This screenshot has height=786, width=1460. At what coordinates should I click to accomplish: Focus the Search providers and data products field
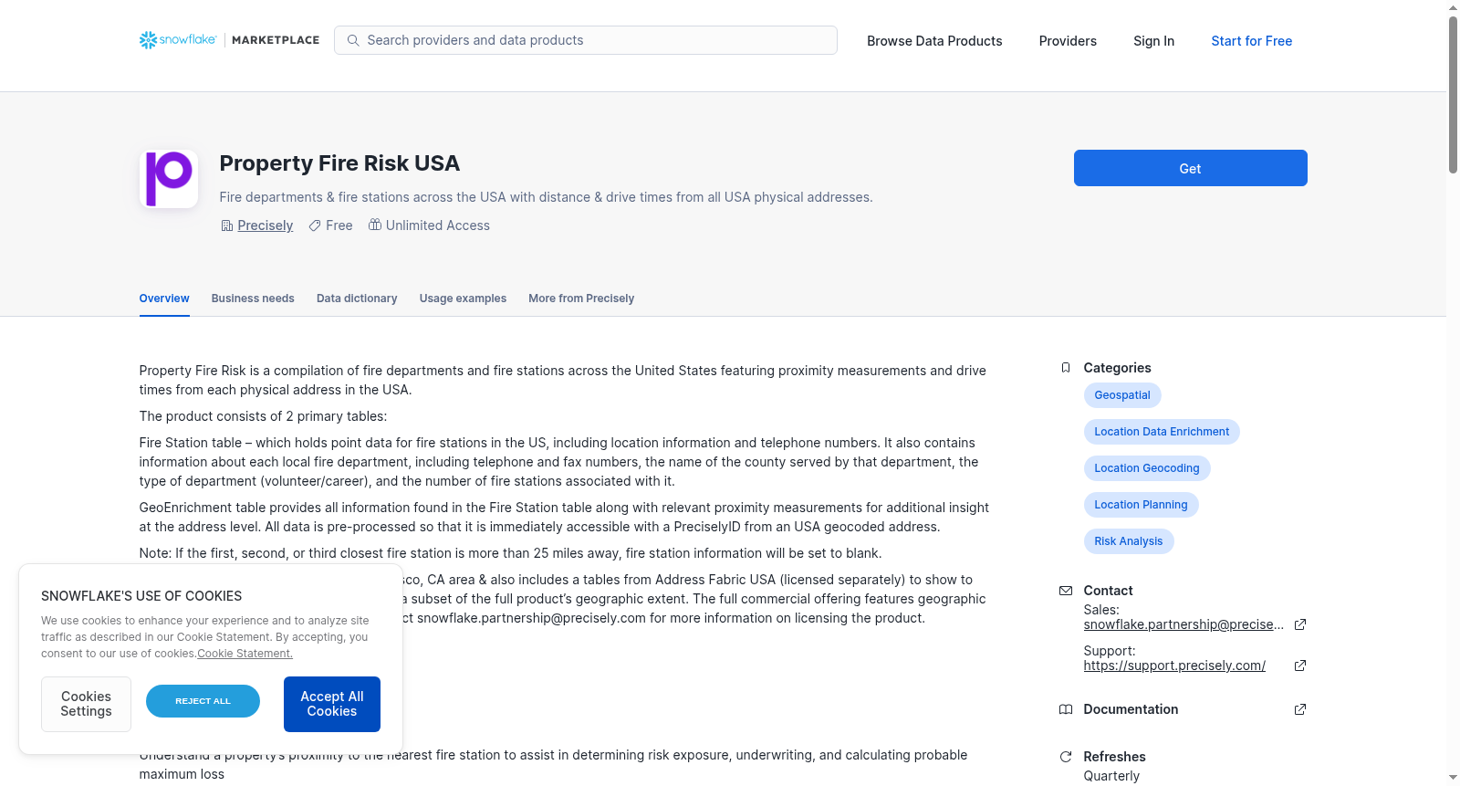click(x=586, y=40)
